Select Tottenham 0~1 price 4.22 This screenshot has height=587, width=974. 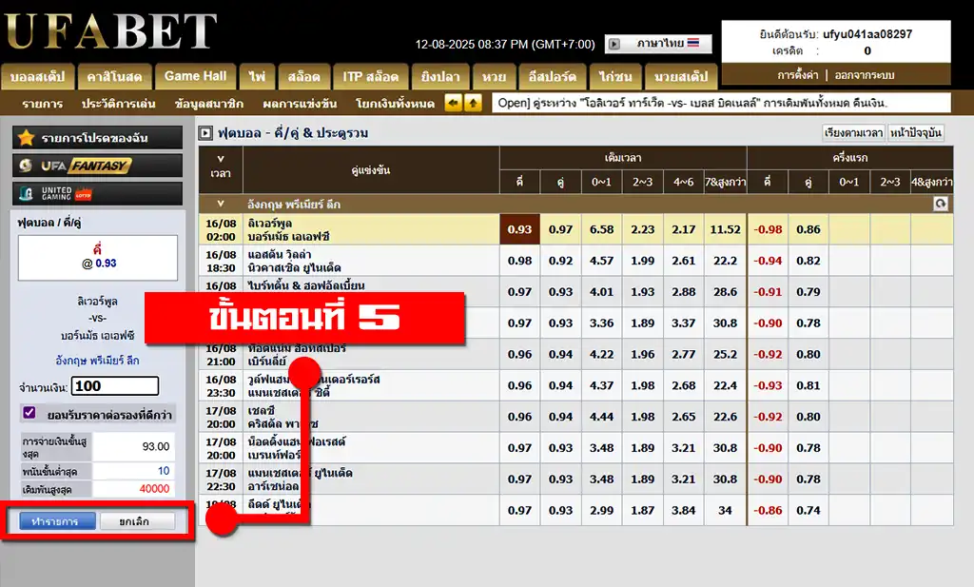pos(601,354)
